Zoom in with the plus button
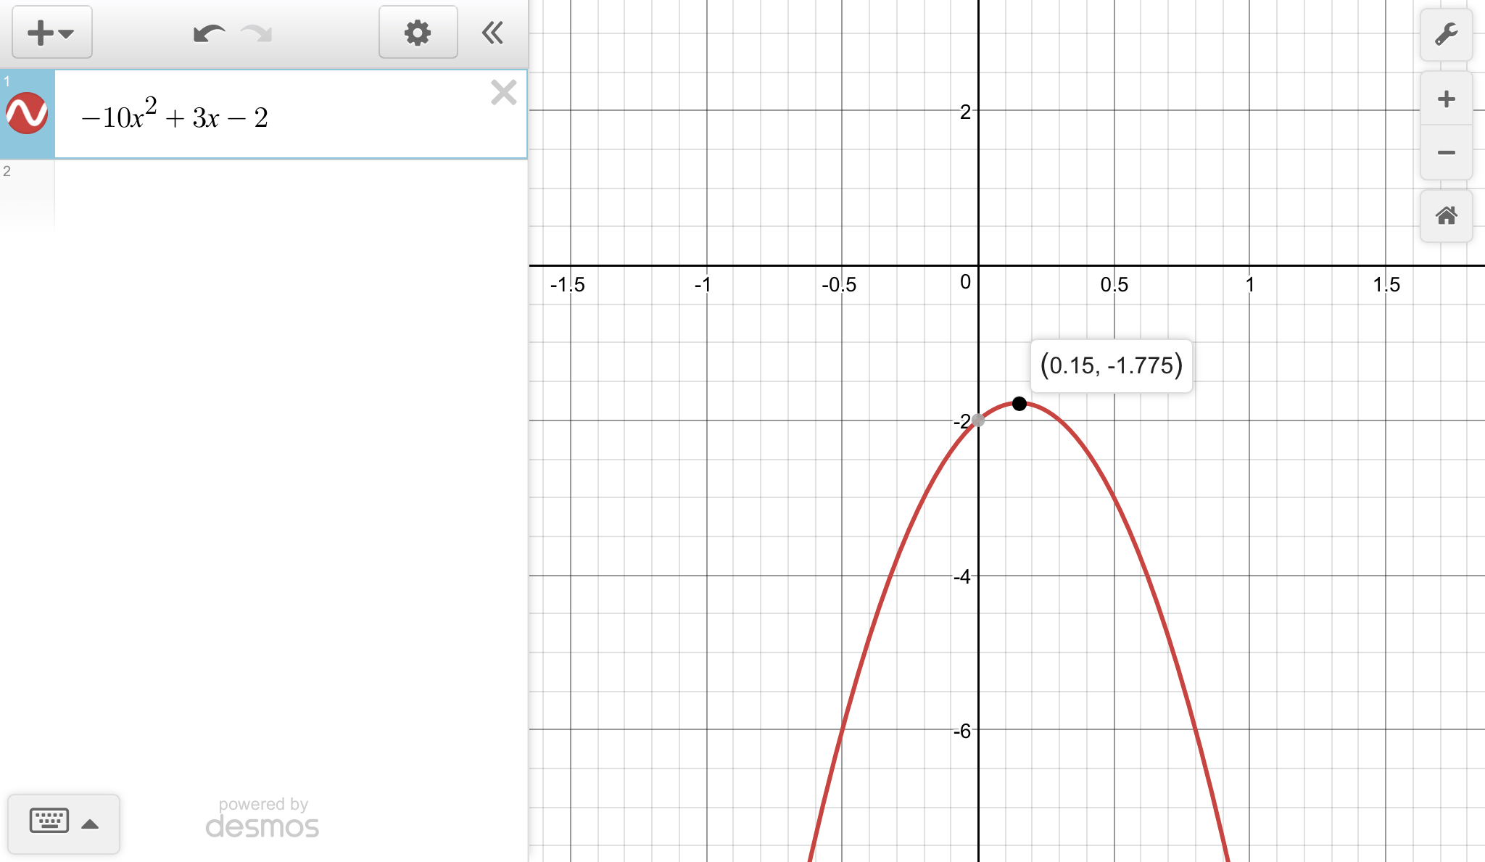Image resolution: width=1485 pixels, height=862 pixels. [x=1446, y=99]
